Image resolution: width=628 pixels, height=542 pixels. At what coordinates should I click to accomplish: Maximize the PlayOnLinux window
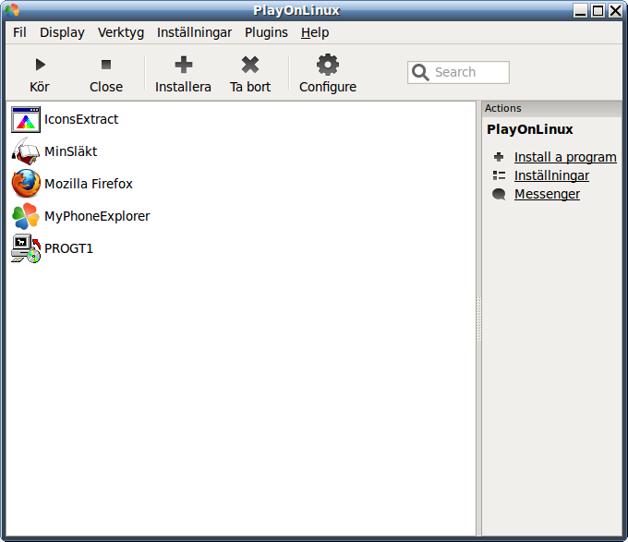click(598, 10)
